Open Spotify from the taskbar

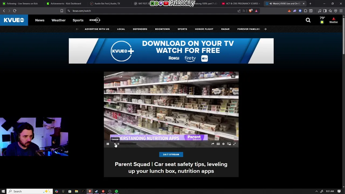click(116, 191)
